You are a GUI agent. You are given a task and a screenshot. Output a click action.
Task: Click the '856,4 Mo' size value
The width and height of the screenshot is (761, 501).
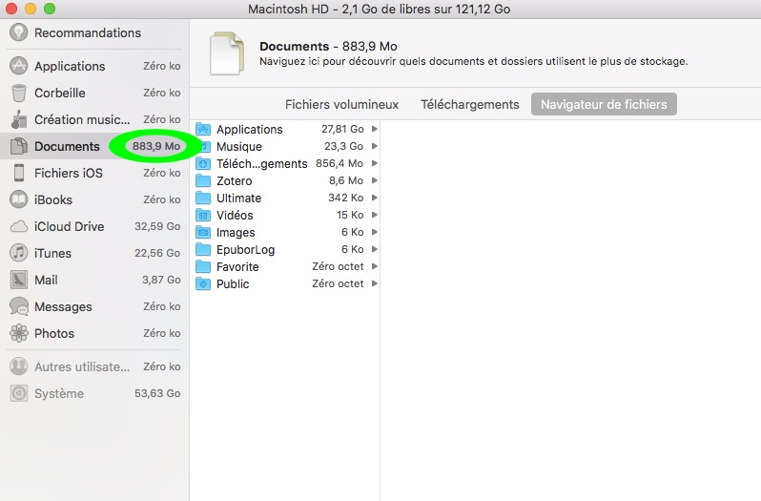[339, 163]
